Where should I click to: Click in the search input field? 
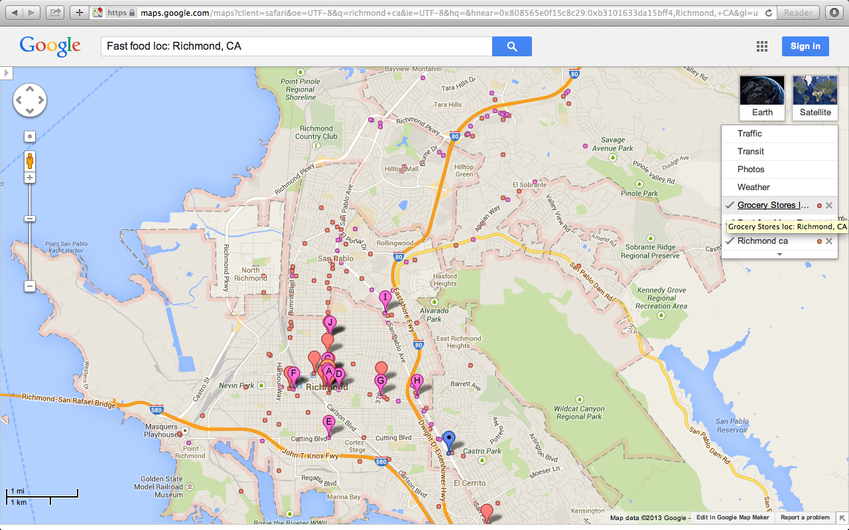coord(296,46)
